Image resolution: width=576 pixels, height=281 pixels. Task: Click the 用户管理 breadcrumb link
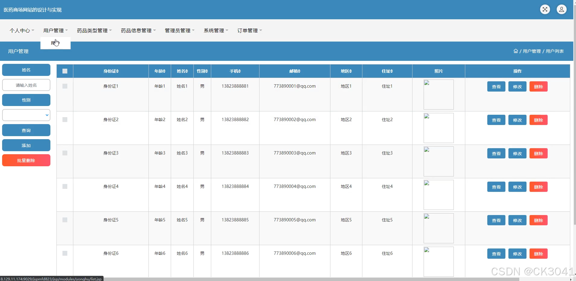532,51
